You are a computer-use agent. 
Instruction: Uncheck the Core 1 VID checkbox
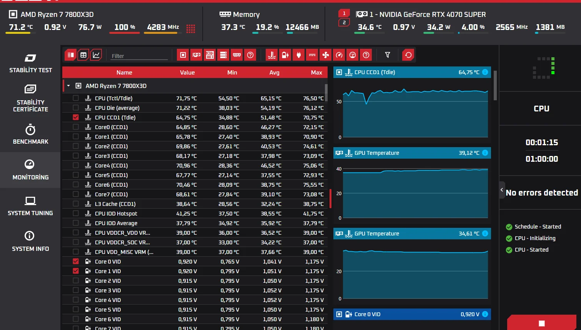pos(76,271)
